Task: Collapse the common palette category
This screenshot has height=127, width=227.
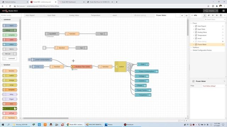Action: 2,20
